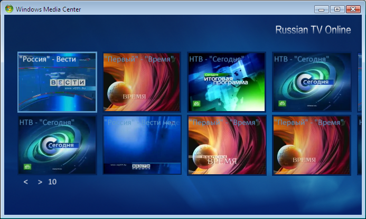
Task: Open top-row НТВ Сегодня thumbnail with swirl logo
Action: [x=312, y=82]
